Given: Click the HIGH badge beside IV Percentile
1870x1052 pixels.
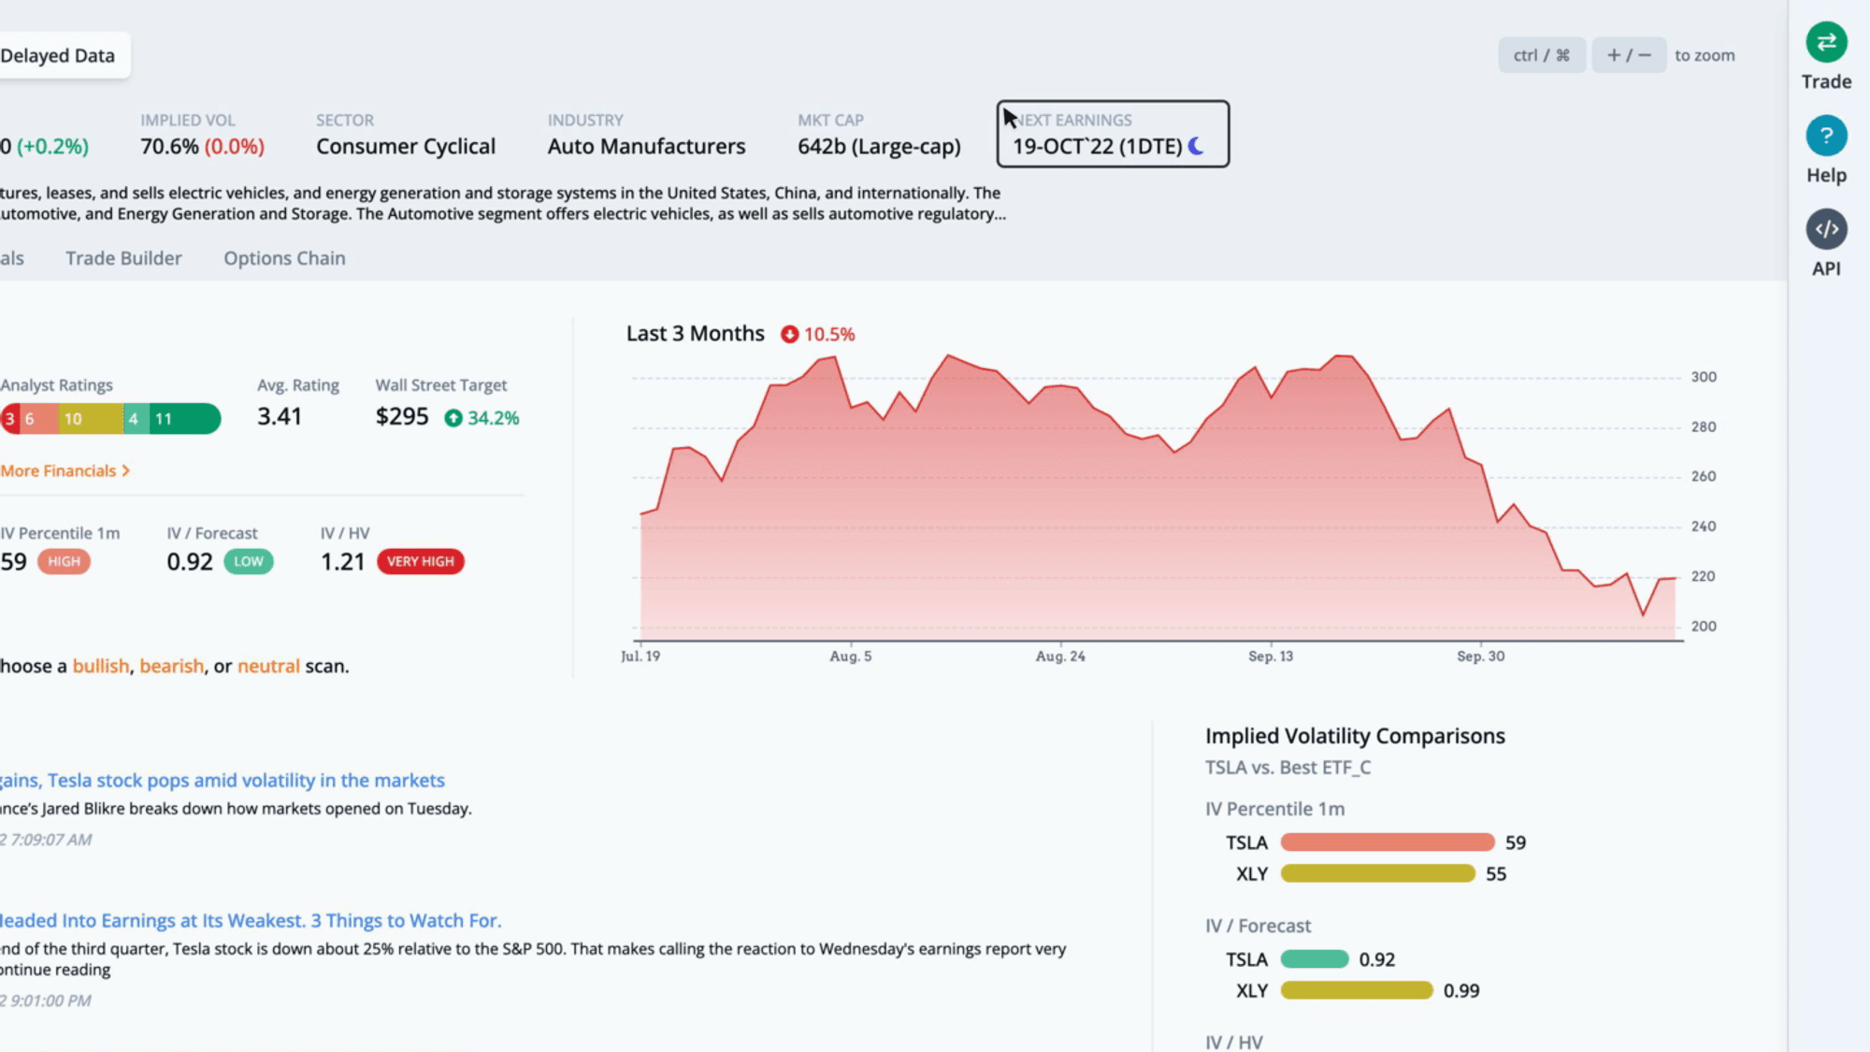Looking at the screenshot, I should [x=64, y=561].
